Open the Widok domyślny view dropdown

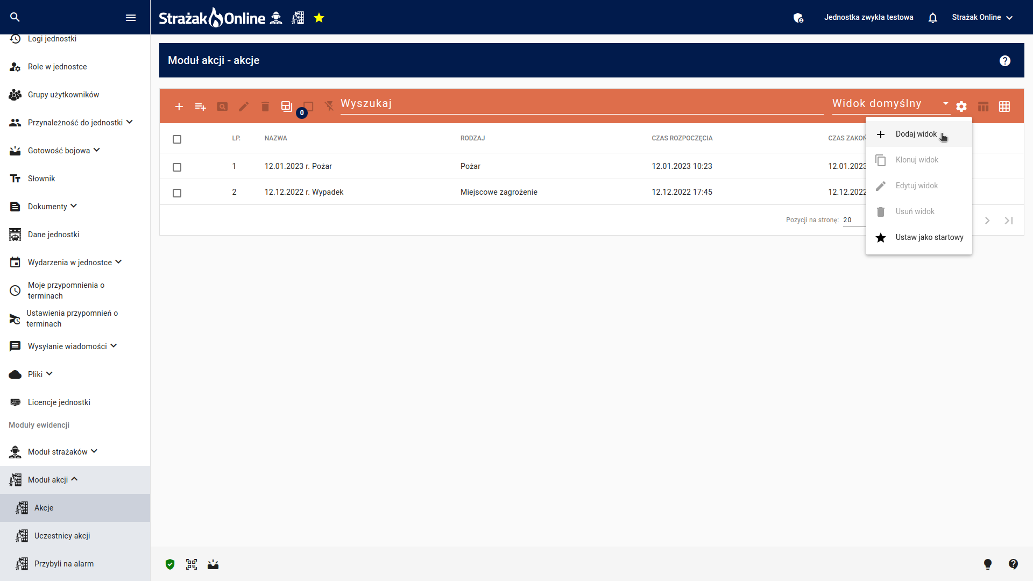coord(891,104)
